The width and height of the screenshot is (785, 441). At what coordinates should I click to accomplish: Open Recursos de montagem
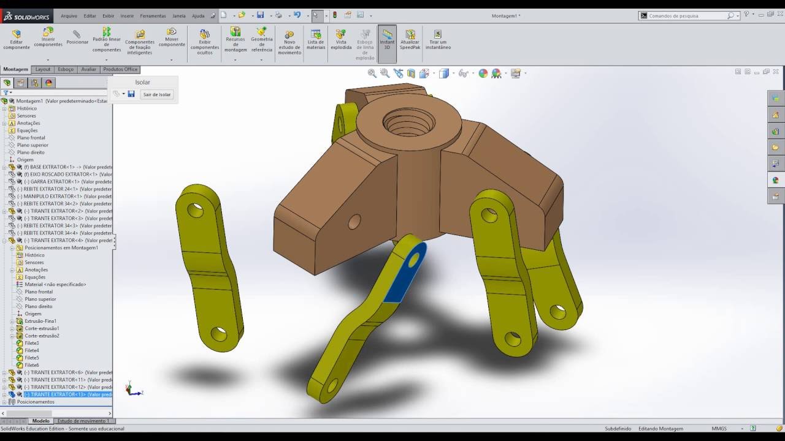point(235,39)
